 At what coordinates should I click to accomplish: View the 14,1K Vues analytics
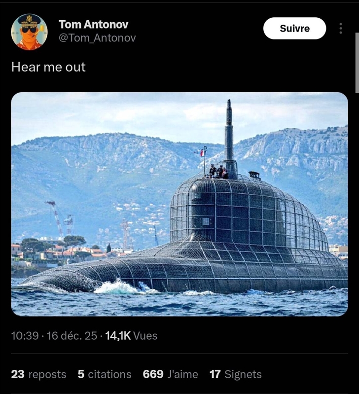pos(131,336)
